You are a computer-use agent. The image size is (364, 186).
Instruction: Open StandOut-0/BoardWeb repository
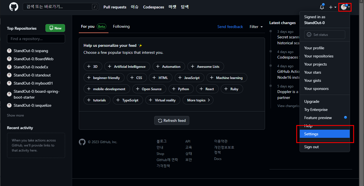33,59
